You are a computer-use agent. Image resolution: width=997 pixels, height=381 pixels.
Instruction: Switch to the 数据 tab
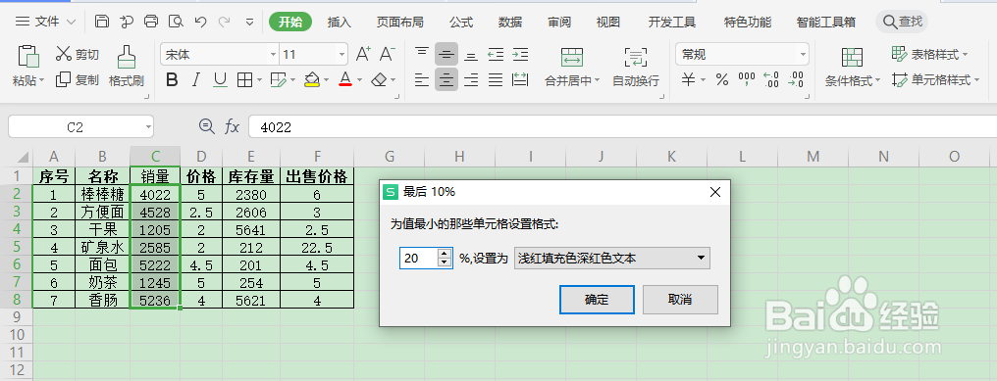click(x=510, y=22)
